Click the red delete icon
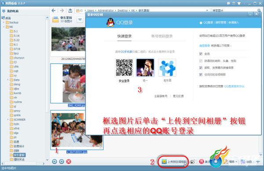This screenshot has height=171, width=264. point(69,162)
